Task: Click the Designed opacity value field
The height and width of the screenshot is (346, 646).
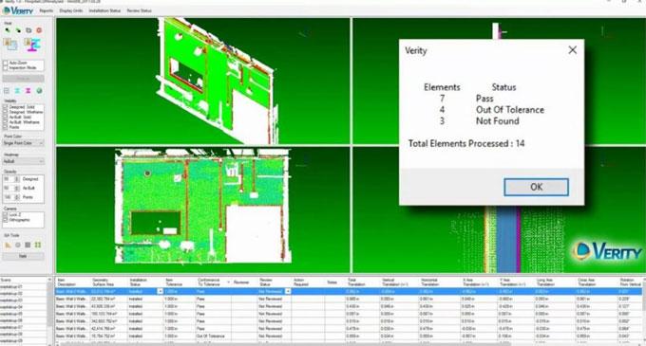Action: click(x=9, y=179)
